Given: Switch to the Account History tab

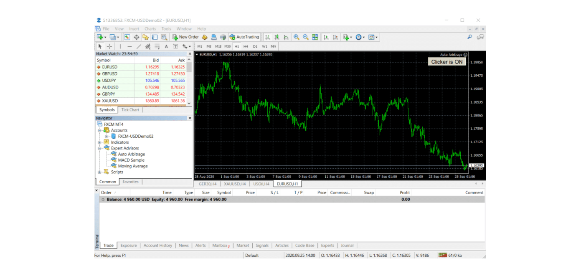Looking at the screenshot, I should tap(158, 246).
